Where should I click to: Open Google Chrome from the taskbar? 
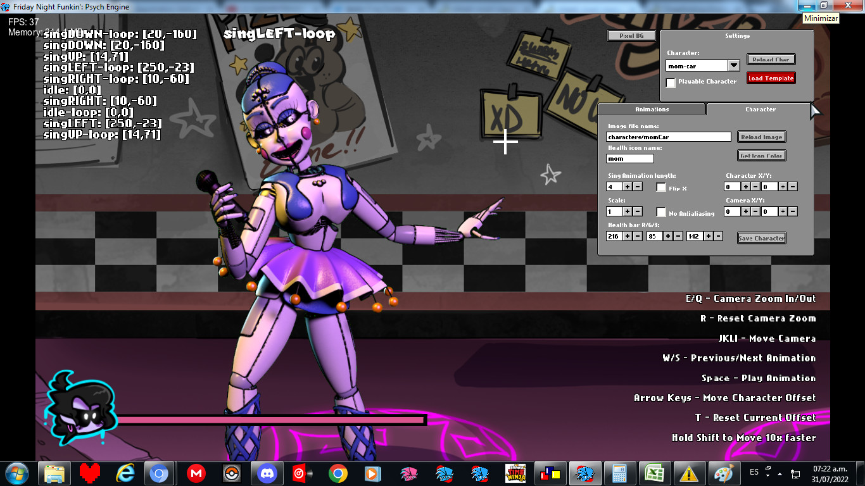pos(338,473)
